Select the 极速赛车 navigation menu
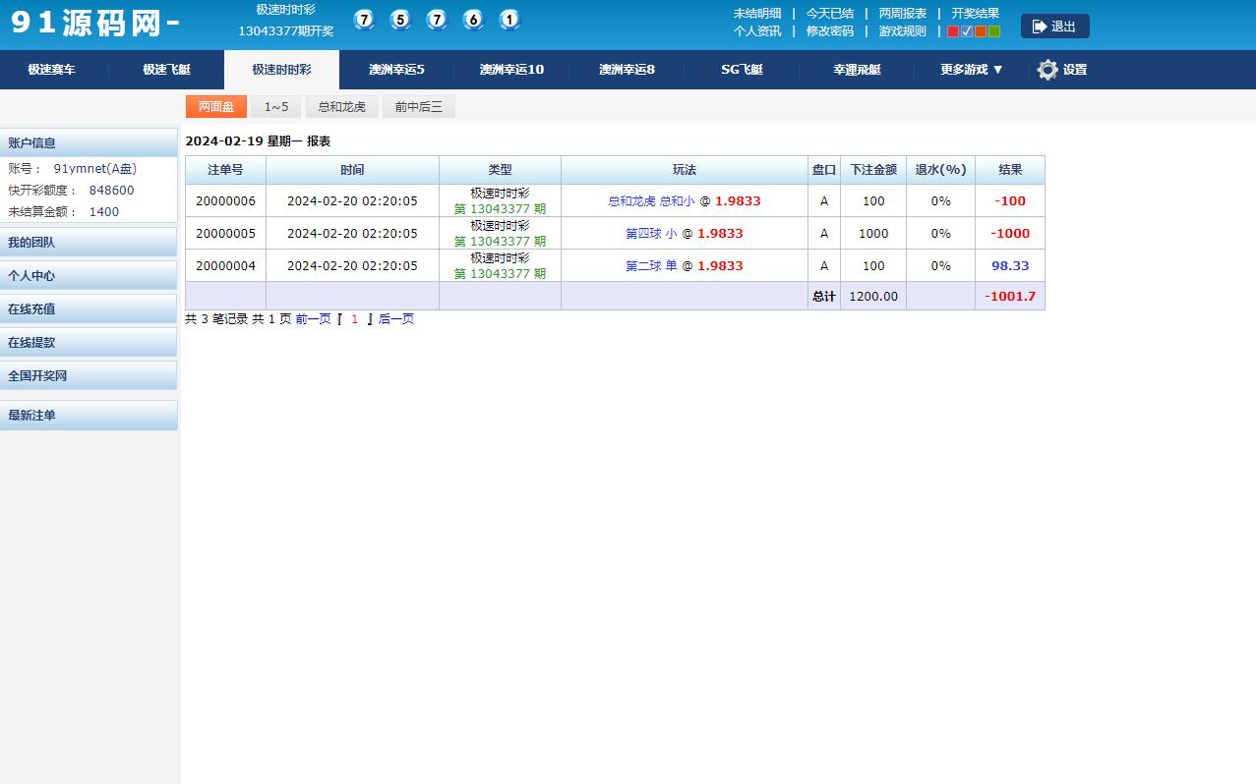This screenshot has height=784, width=1256. pos(52,70)
